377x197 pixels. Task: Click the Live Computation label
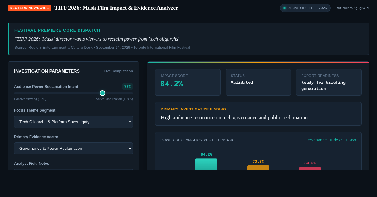[118, 71]
